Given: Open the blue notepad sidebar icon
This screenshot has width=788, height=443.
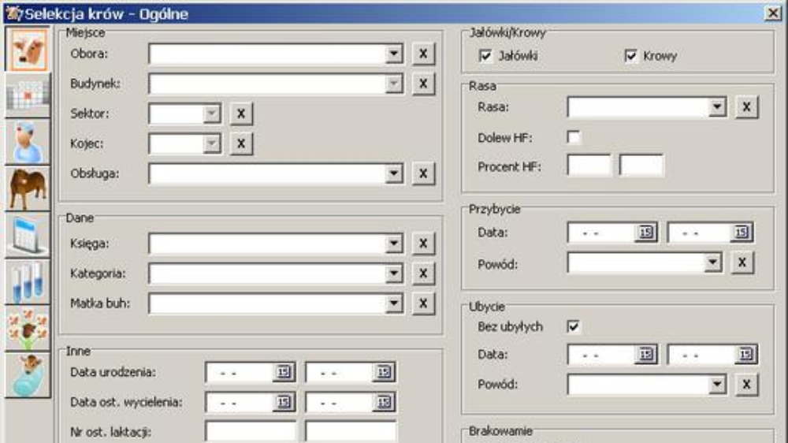Looking at the screenshot, I should (x=28, y=234).
